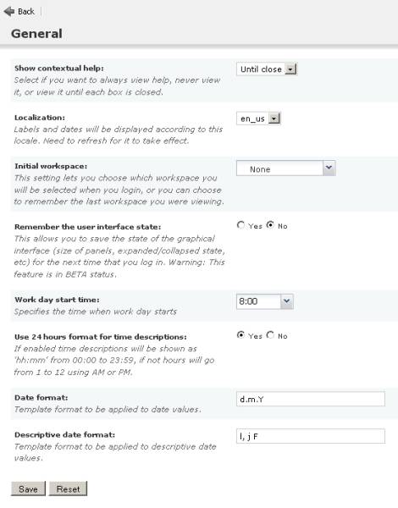This screenshot has height=508, width=398.
Task: Select Yes for remember user interface state
Action: 240,225
